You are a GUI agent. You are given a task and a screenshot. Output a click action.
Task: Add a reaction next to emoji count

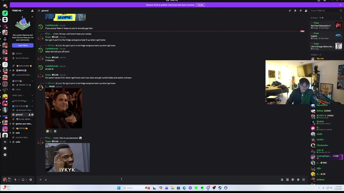click(x=55, y=131)
